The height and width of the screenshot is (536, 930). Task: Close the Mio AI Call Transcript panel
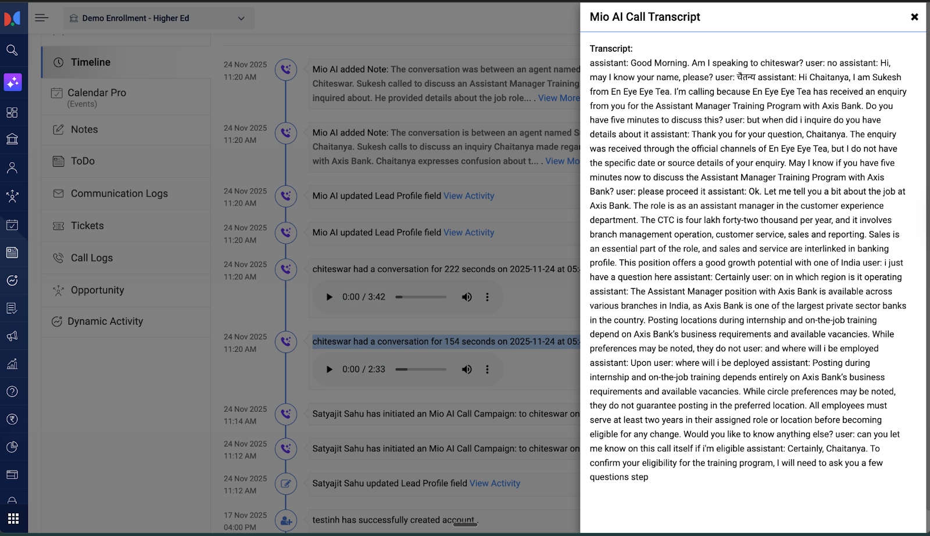point(914,17)
